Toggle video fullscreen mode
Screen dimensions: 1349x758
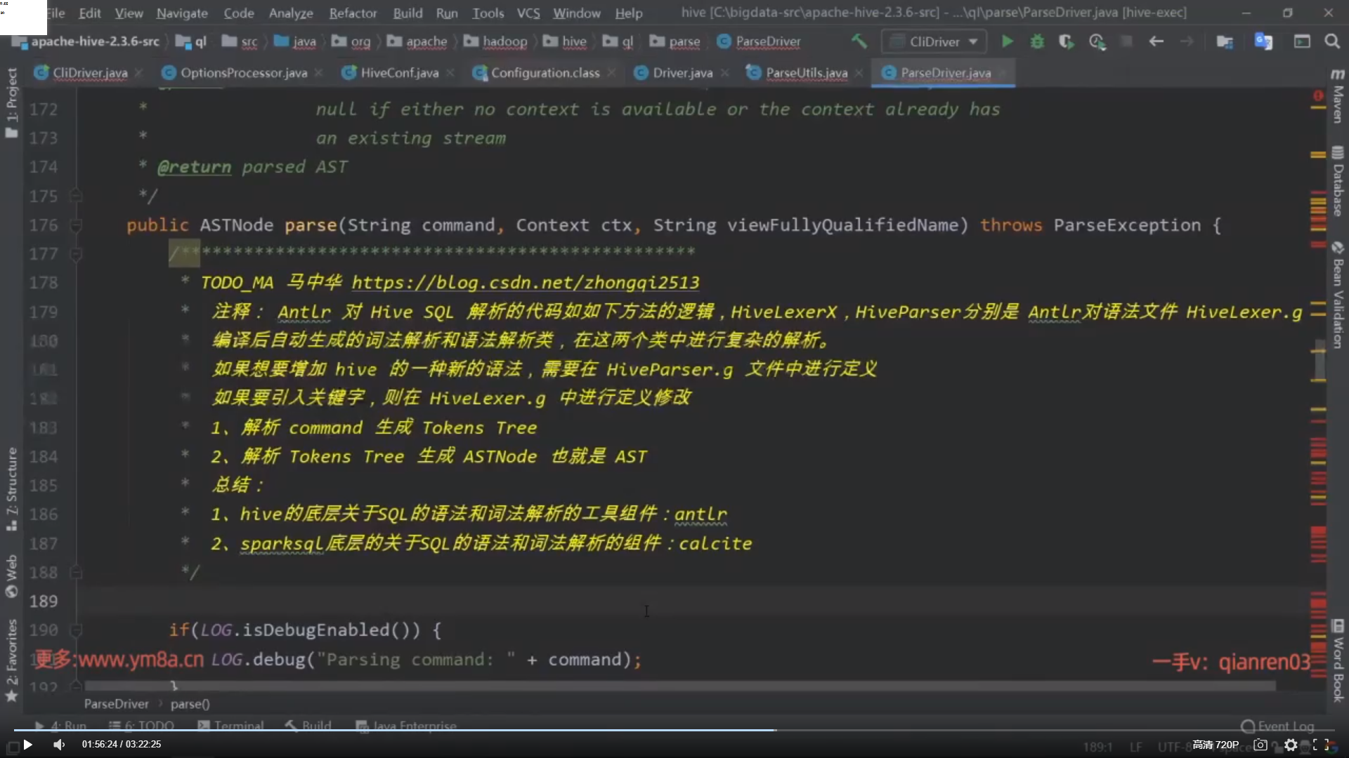[x=1321, y=745]
